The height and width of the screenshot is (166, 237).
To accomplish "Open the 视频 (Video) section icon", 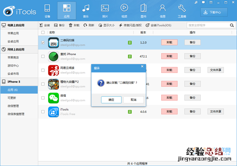I will point(124,11).
